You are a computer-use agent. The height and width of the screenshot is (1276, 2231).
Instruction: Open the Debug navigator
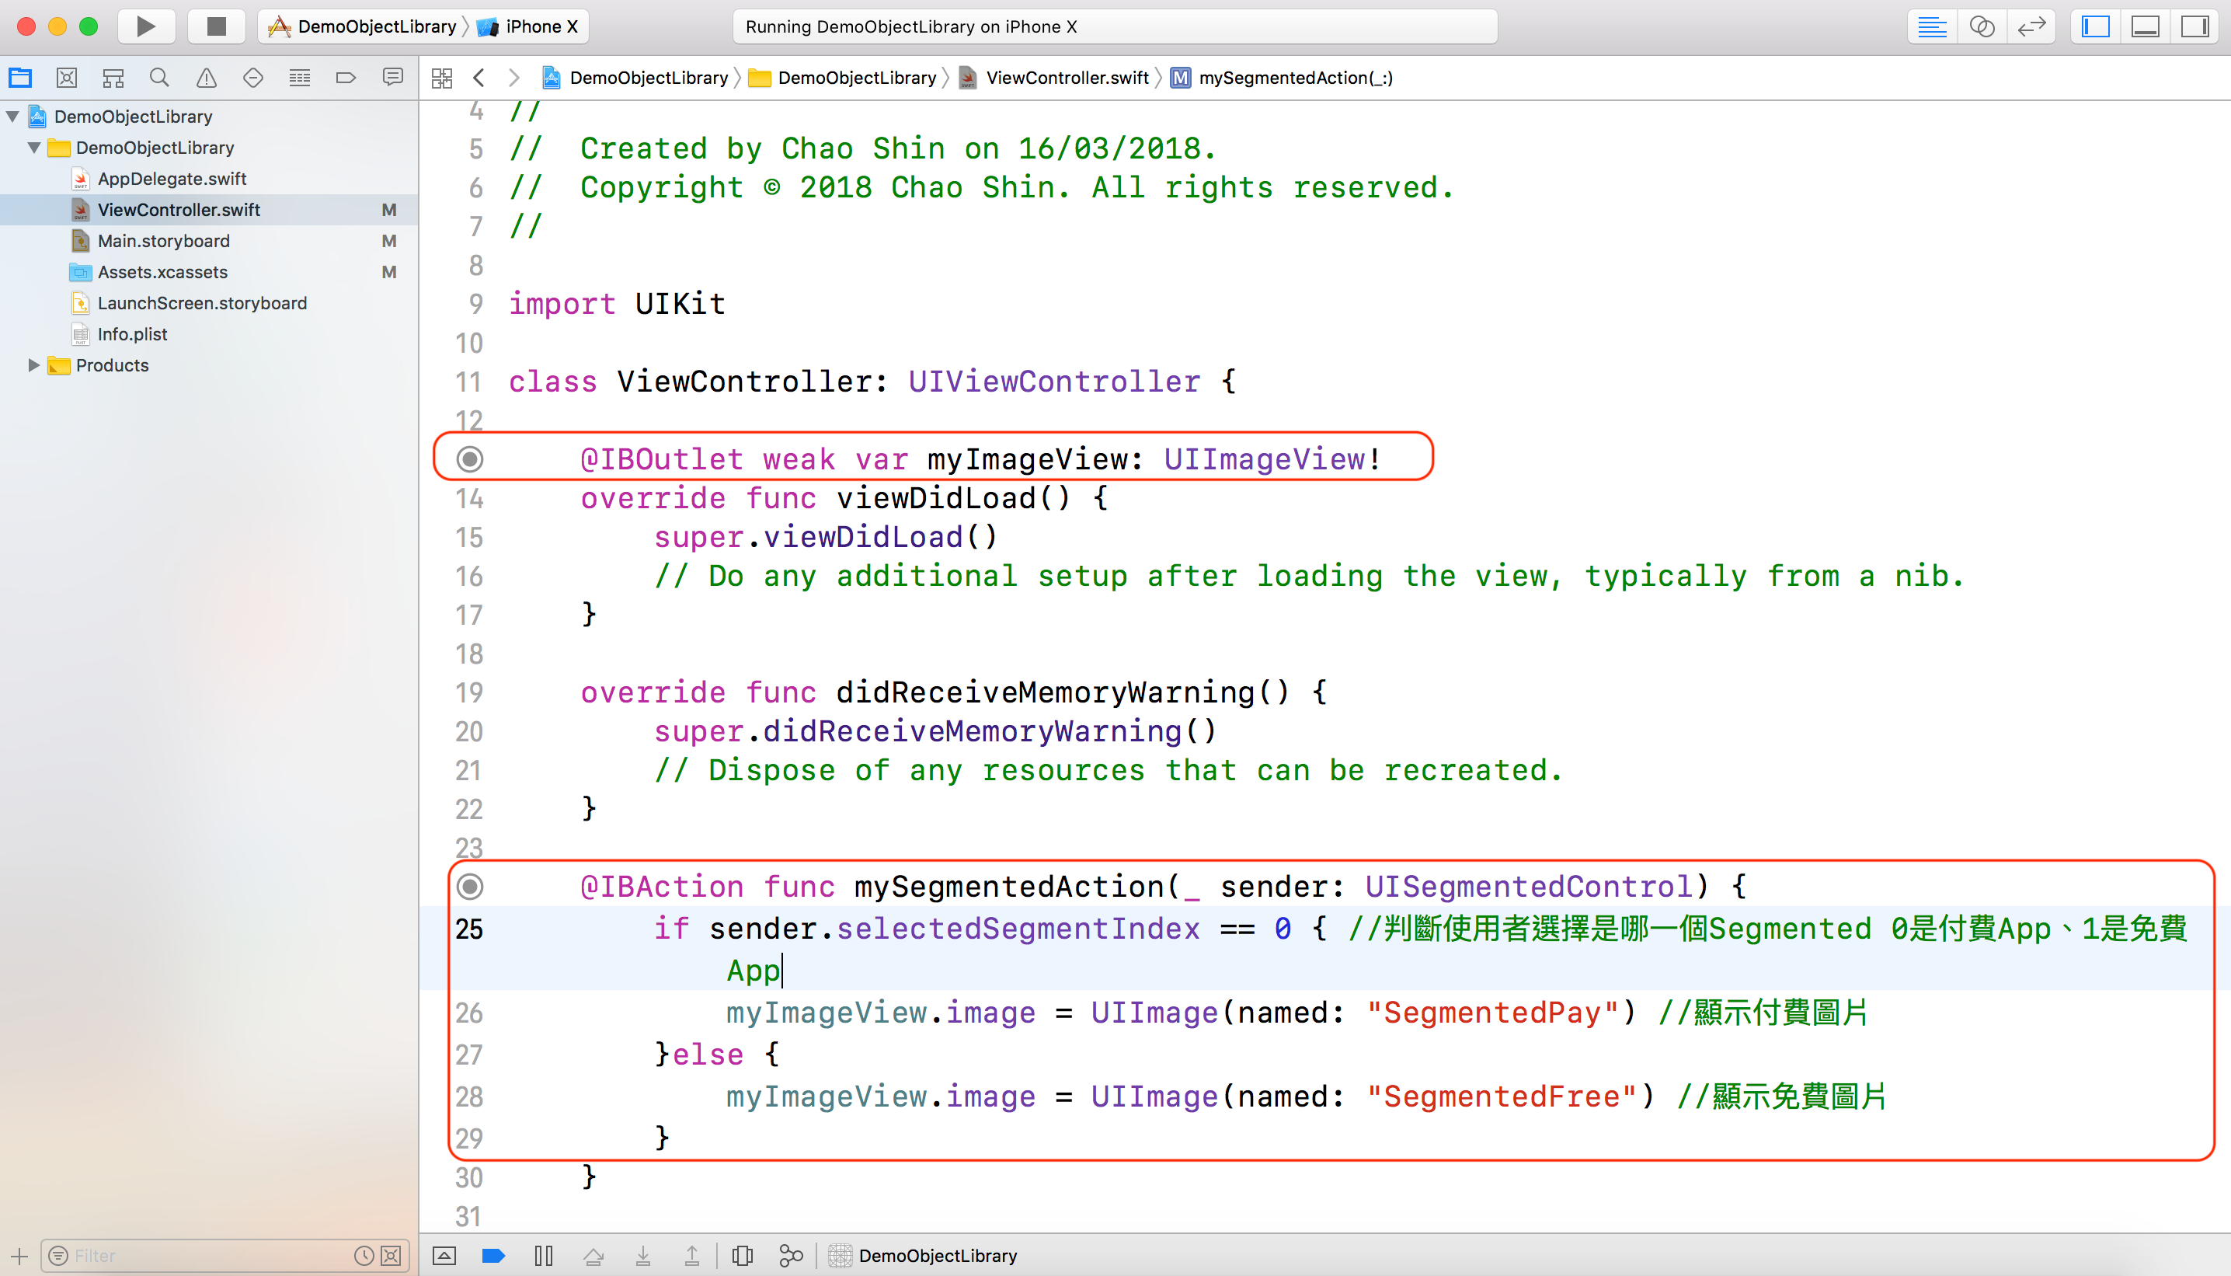[x=300, y=77]
